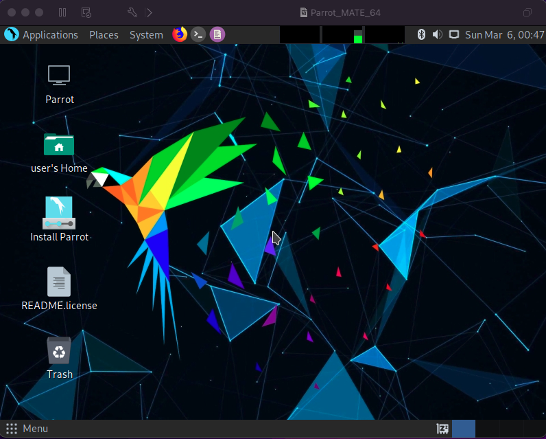Open VM settings wrench icon
Image resolution: width=546 pixels, height=439 pixels.
pyautogui.click(x=132, y=12)
